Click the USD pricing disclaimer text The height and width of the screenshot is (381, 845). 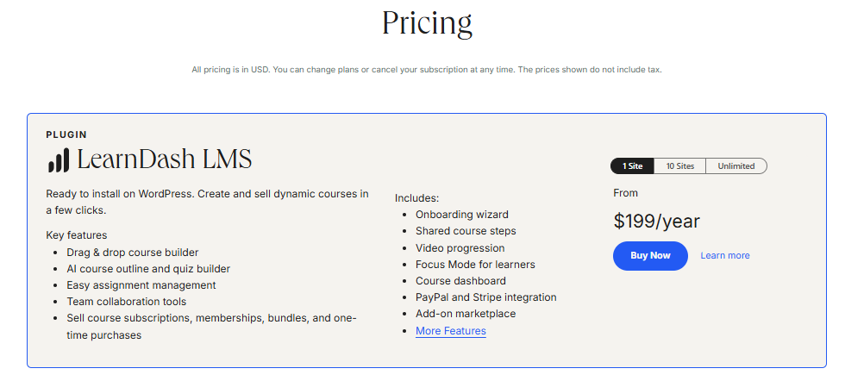pos(426,70)
